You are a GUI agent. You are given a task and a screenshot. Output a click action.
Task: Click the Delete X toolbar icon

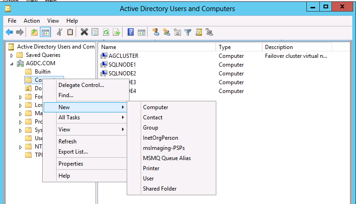pyautogui.click(x=84, y=32)
